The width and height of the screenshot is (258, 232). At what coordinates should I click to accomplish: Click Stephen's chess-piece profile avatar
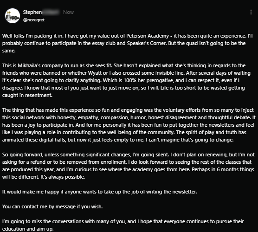(x=13, y=16)
